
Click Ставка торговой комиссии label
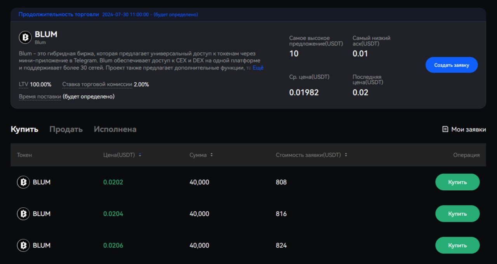97,85
